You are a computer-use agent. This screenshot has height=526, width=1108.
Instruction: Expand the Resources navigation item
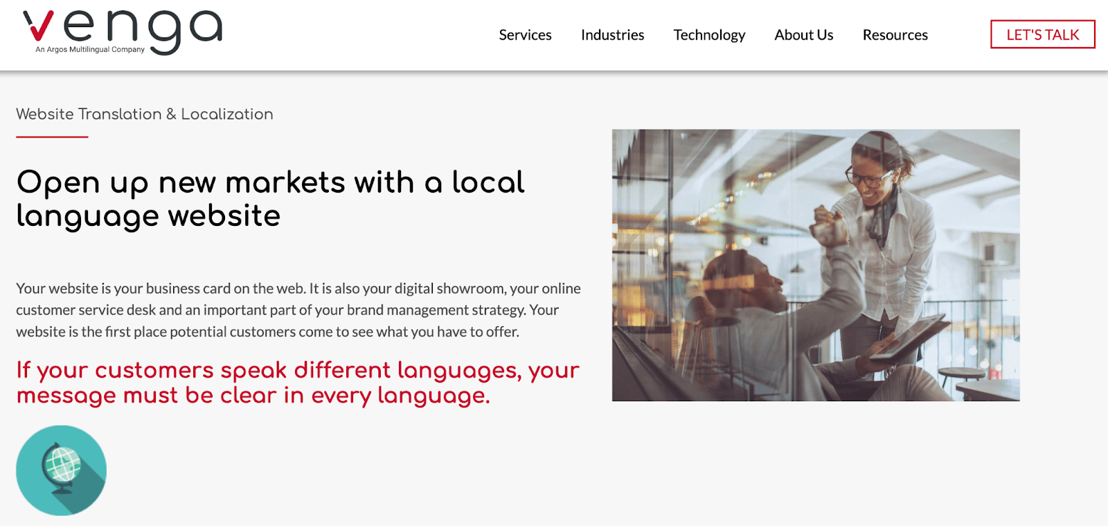[895, 35]
